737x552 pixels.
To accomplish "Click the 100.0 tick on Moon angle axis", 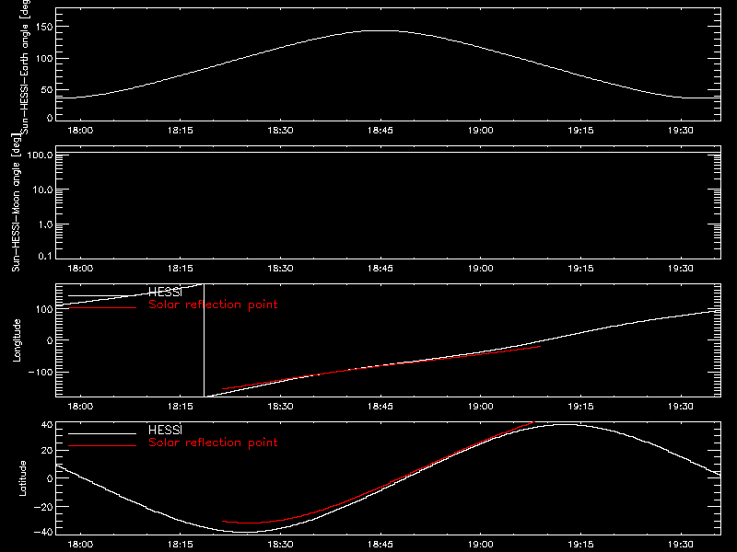I will pyautogui.click(x=40, y=155).
